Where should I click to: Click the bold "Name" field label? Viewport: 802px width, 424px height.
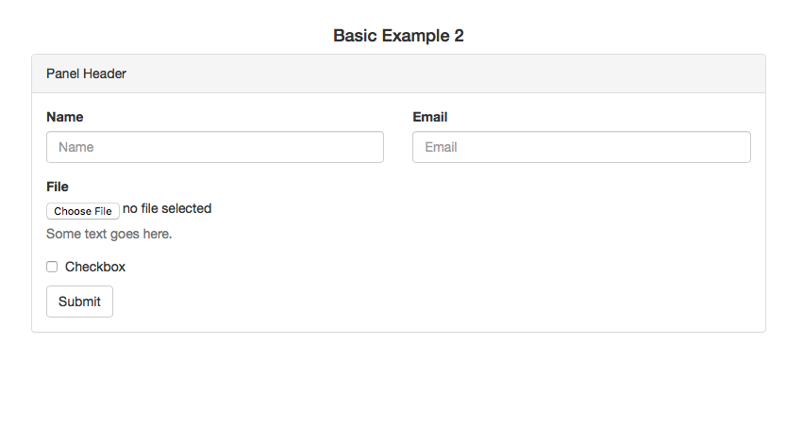click(x=64, y=117)
